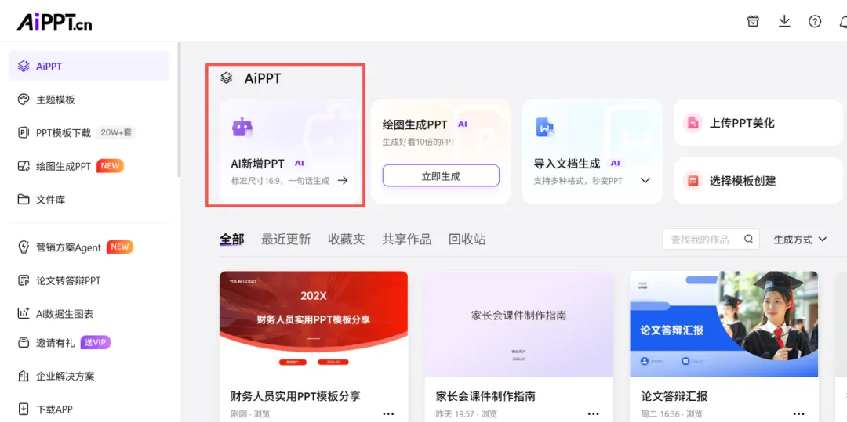Click the 立即生成 button
Viewport: 847px width, 422px height.
pos(441,175)
